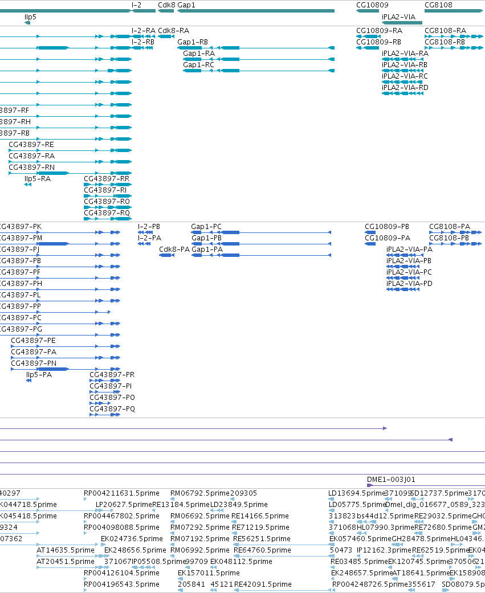The height and width of the screenshot is (593, 485).
Task: Open the iPLA2-VIA-RD transcript label
Action: pyautogui.click(x=405, y=87)
